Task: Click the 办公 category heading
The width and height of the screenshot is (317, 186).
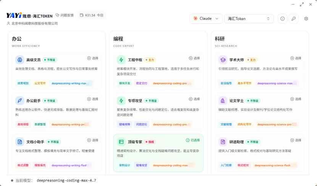Action: click(x=16, y=39)
